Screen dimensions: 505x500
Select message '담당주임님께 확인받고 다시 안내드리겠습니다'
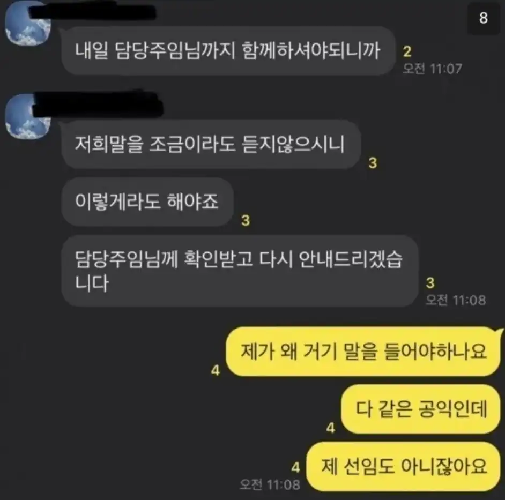tap(240, 271)
